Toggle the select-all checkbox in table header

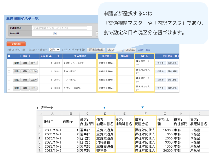point(9,56)
